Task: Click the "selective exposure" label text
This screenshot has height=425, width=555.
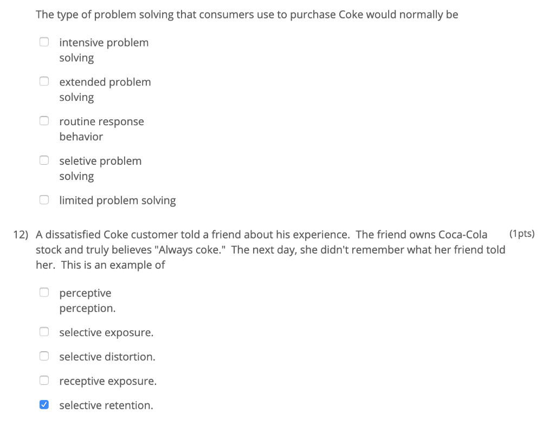Action: pyautogui.click(x=107, y=332)
